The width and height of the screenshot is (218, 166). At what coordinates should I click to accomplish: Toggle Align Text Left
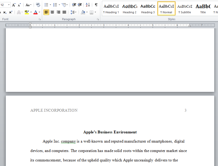pos(46,12)
